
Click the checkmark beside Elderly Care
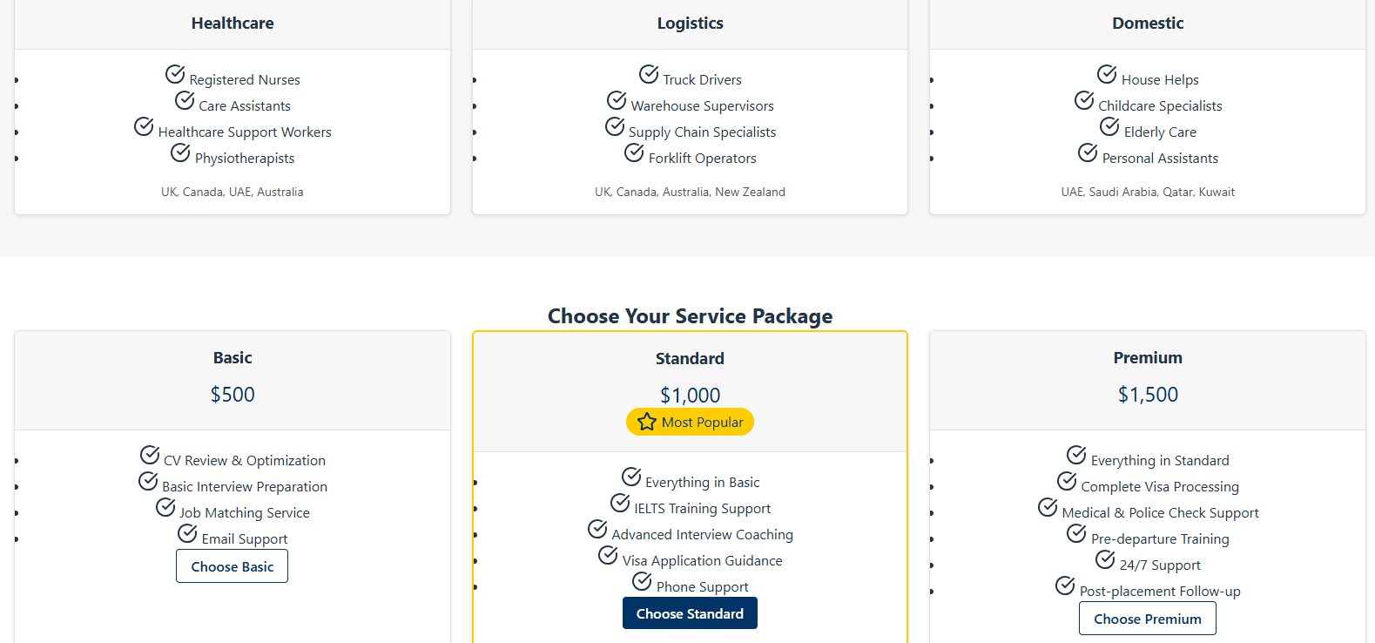(1109, 126)
